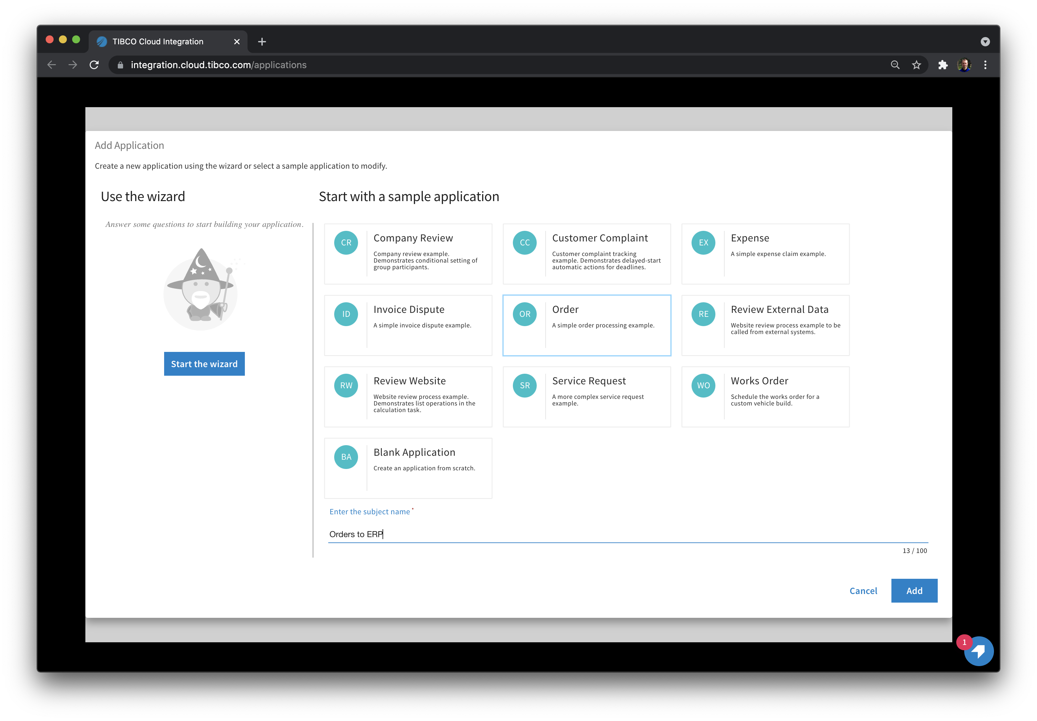This screenshot has height=721, width=1037.
Task: Select the Service Request SR icon
Action: click(x=524, y=385)
